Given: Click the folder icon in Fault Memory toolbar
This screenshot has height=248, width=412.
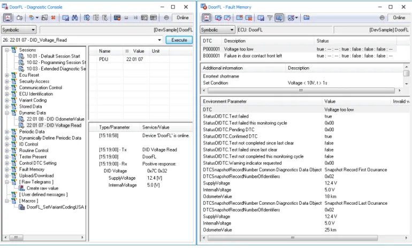Looking at the screenshot, I should point(307,18).
